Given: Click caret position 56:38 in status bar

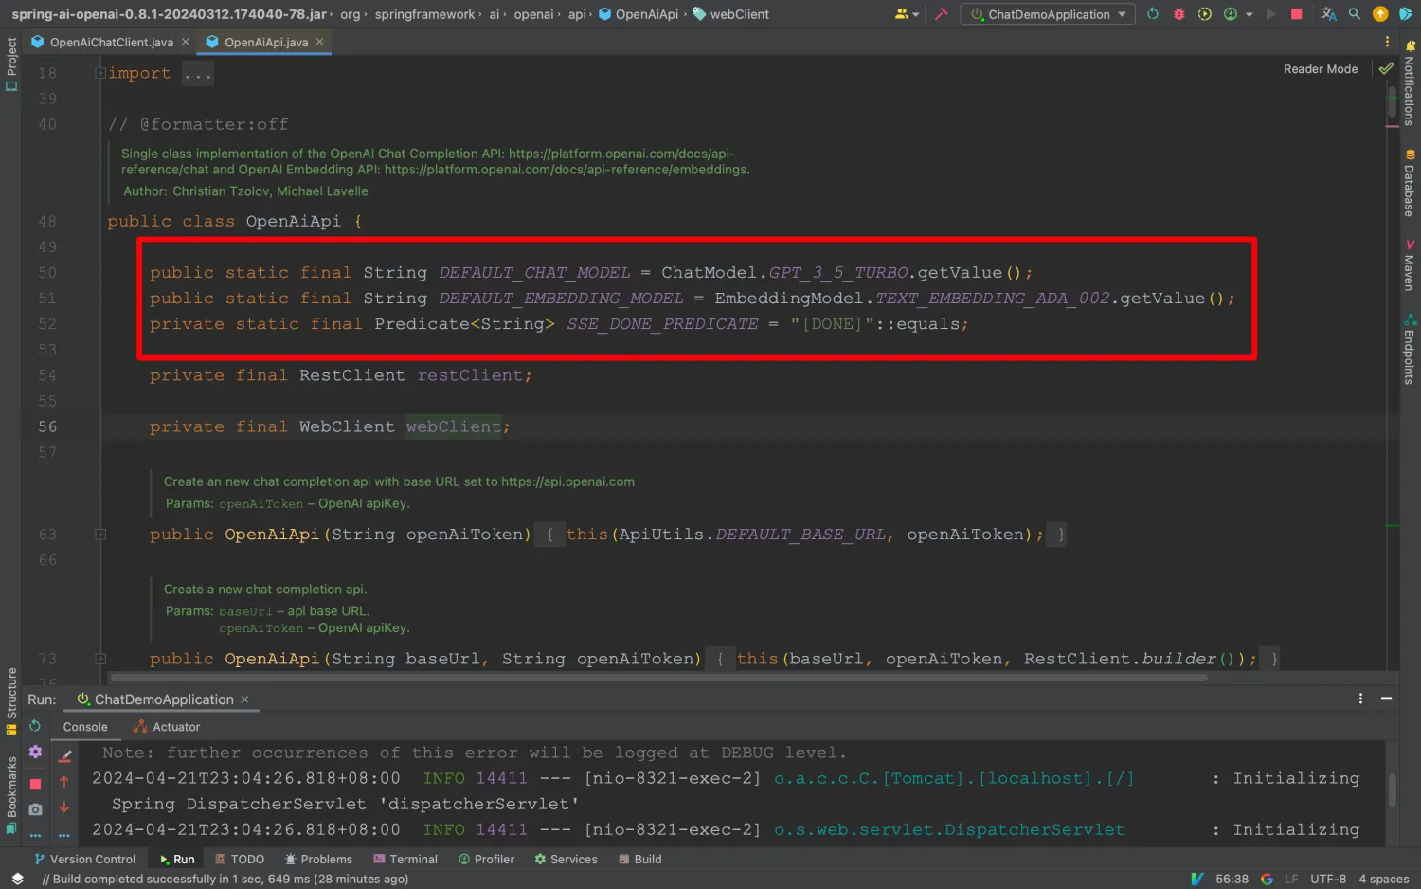Looking at the screenshot, I should [1232, 879].
